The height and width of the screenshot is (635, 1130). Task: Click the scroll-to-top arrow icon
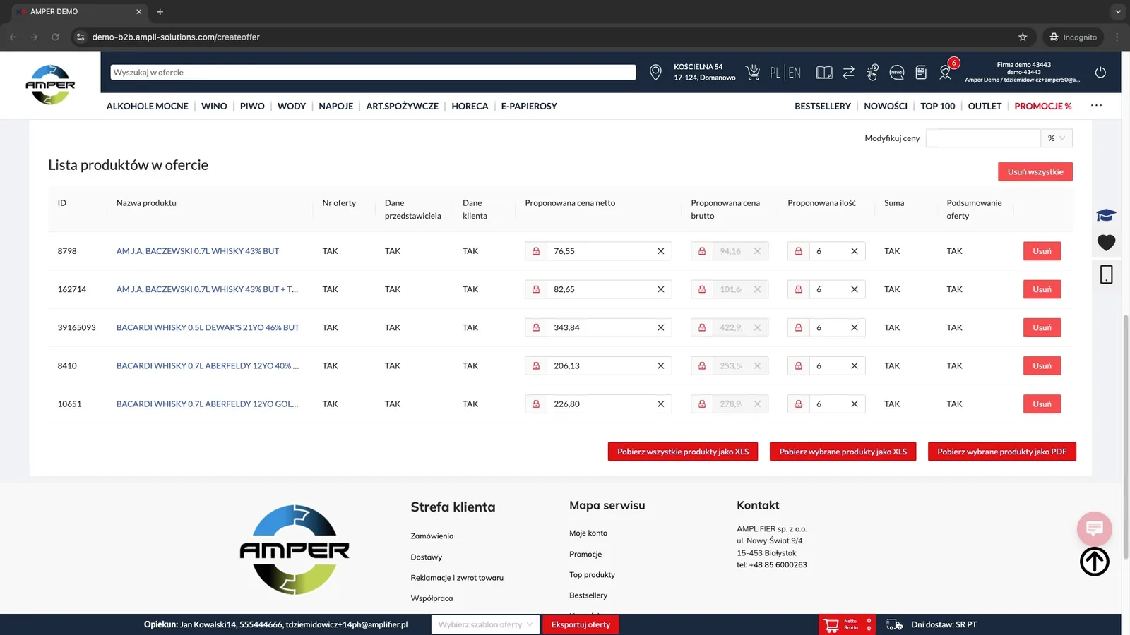[x=1095, y=562]
